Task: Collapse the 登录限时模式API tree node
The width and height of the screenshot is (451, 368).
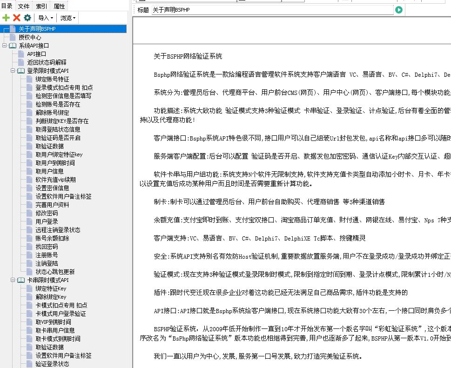Action: 13,70
